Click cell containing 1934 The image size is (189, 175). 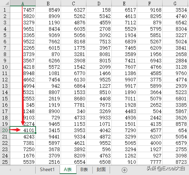point(124,35)
